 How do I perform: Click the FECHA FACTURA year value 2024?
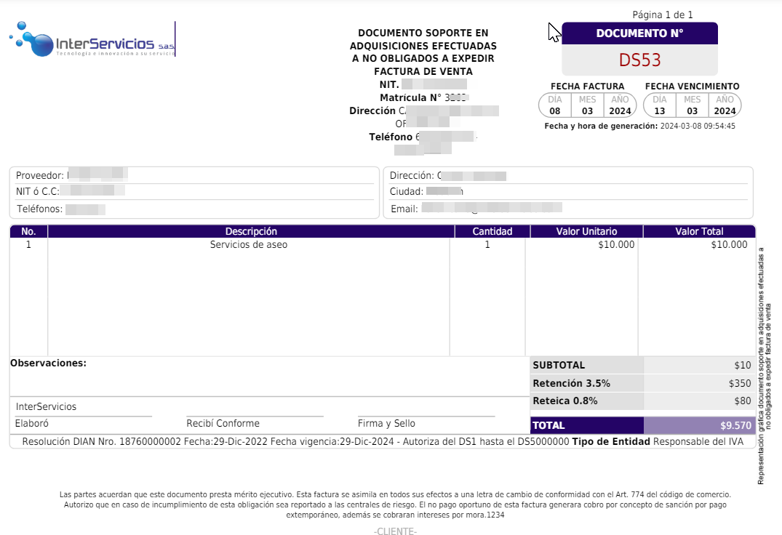coord(620,111)
